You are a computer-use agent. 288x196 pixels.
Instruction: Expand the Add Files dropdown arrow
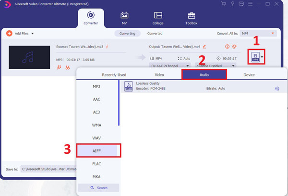[33, 34]
